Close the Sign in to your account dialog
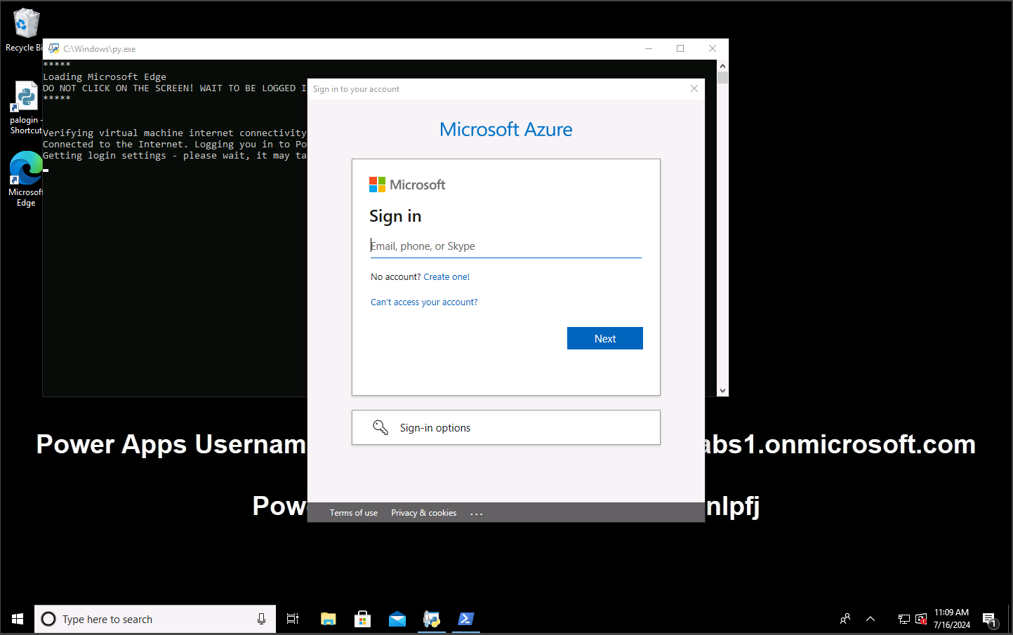This screenshot has height=635, width=1013. click(x=694, y=88)
